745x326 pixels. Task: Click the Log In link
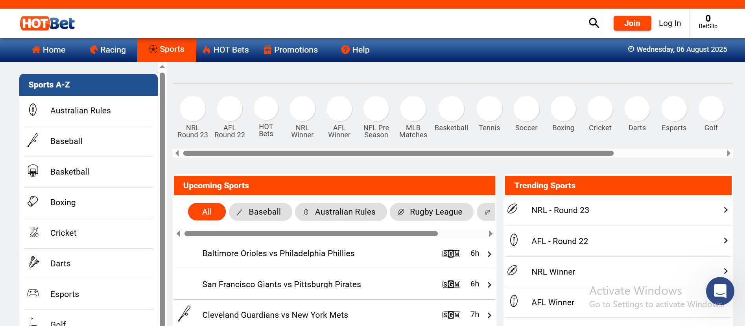(670, 23)
